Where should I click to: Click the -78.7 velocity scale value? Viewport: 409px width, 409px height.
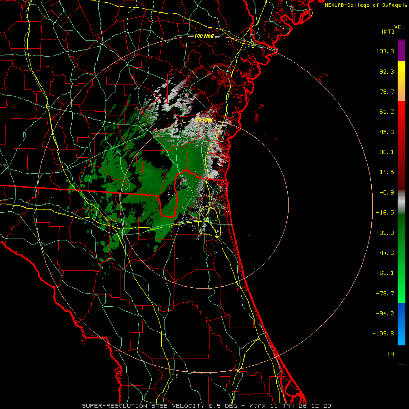point(385,294)
